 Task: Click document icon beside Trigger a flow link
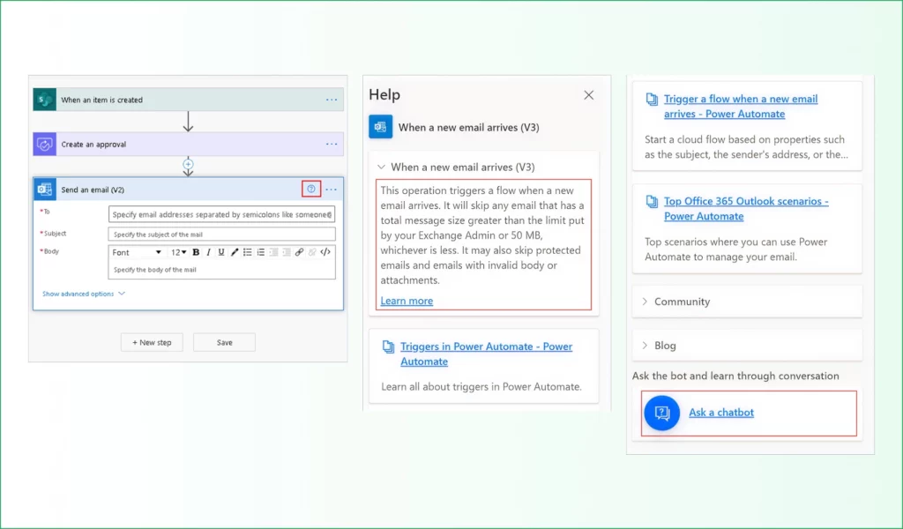(x=652, y=99)
